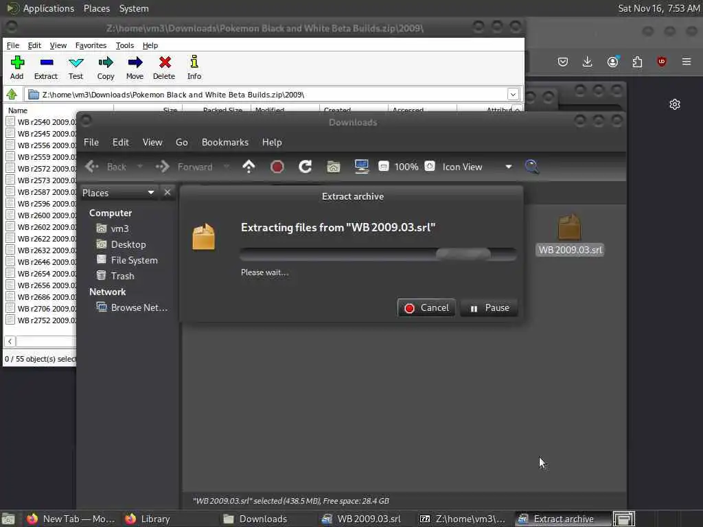
Task: Pause the archive extraction
Action: point(489,308)
